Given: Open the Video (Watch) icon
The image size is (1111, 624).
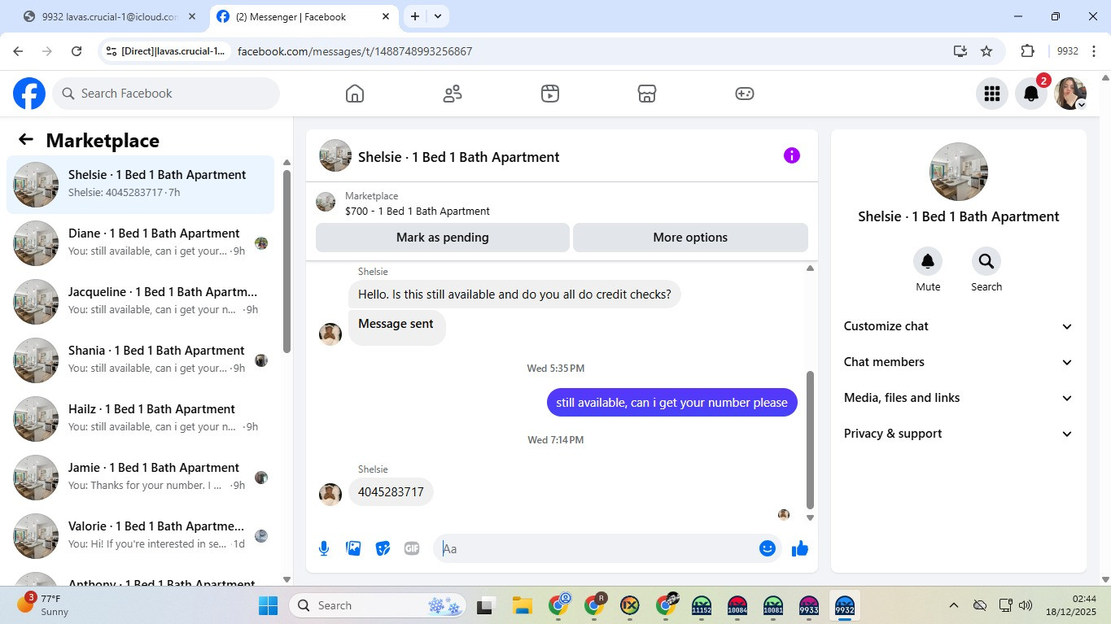Looking at the screenshot, I should (x=550, y=94).
